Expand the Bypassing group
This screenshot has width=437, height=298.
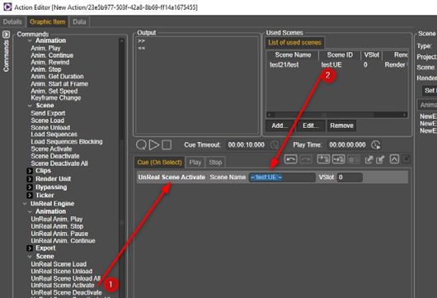coord(30,187)
